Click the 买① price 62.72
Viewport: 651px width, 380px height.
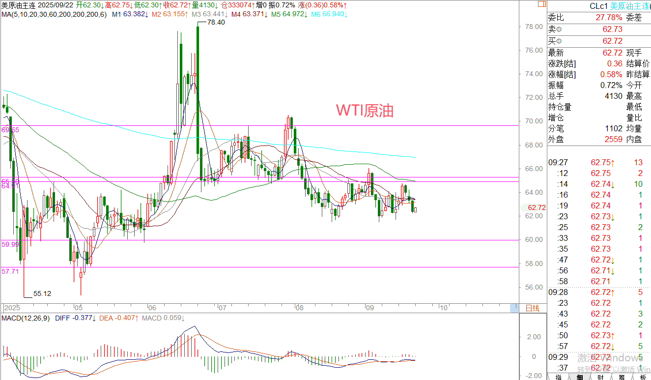613,41
